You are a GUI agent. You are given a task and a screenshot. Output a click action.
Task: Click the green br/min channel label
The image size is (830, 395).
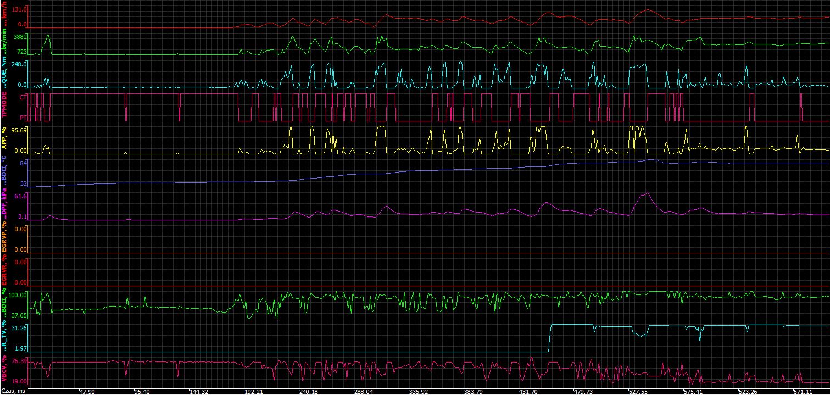[4, 44]
